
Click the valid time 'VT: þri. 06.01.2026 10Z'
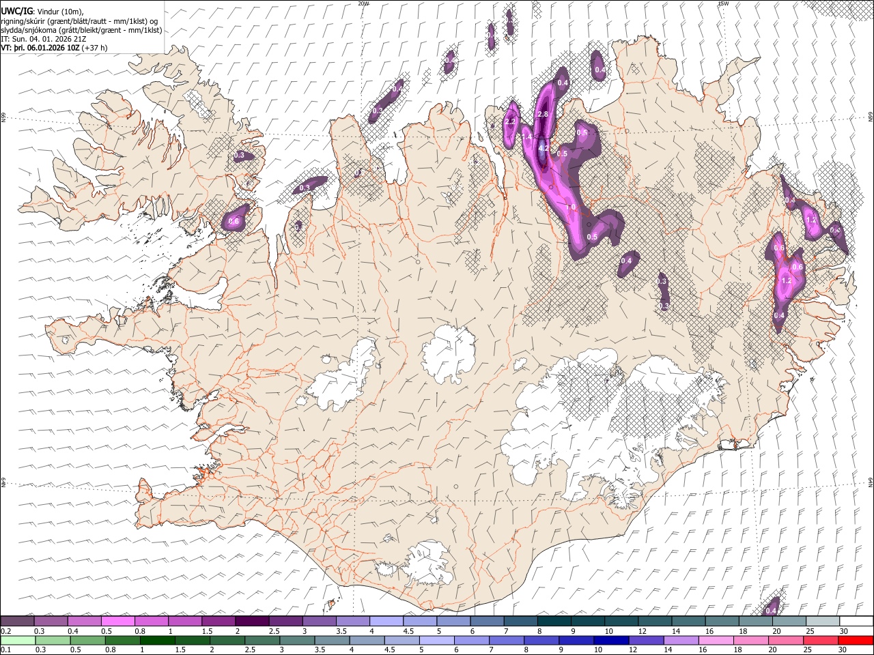coord(40,48)
